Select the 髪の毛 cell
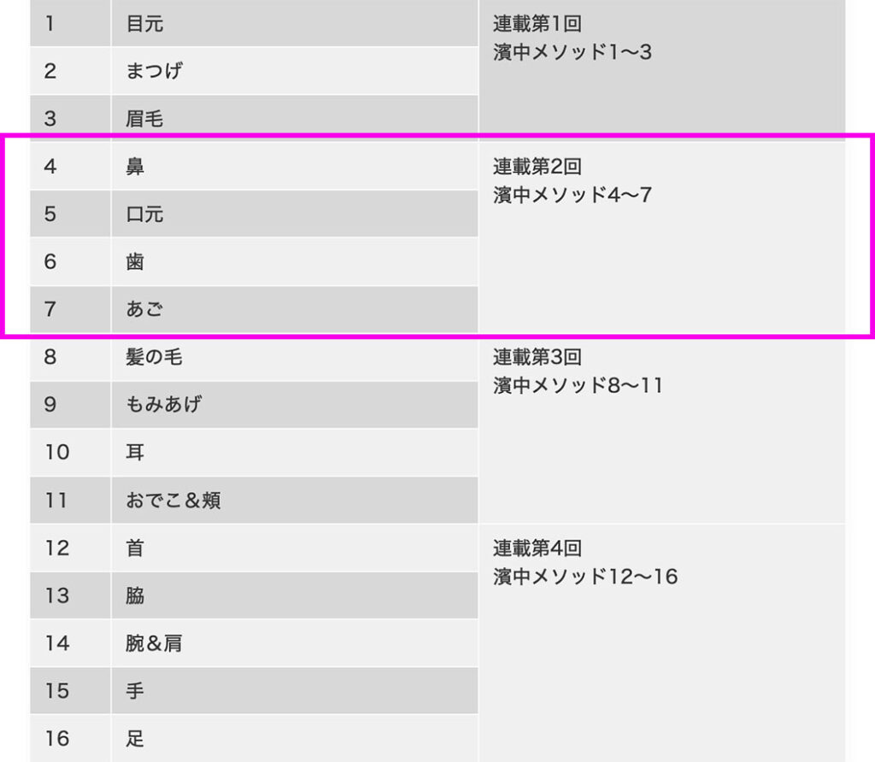Screen dimensions: 875x762 click(154, 357)
